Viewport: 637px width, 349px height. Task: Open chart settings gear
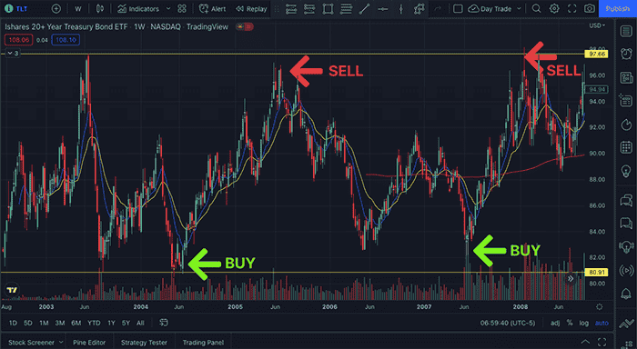pos(554,8)
